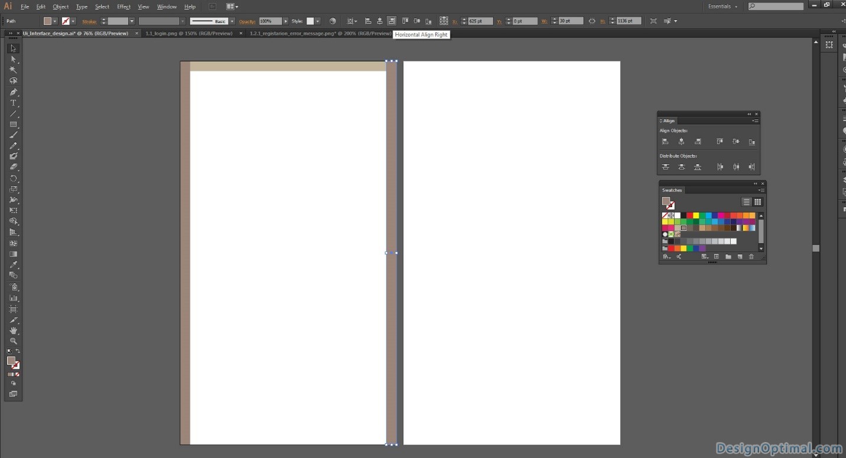Open the Window menu

pos(167,6)
